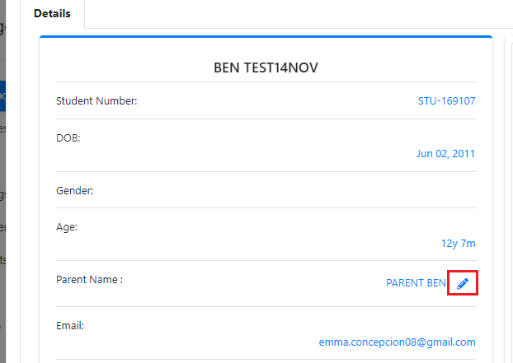Click the Email field label

(70, 326)
